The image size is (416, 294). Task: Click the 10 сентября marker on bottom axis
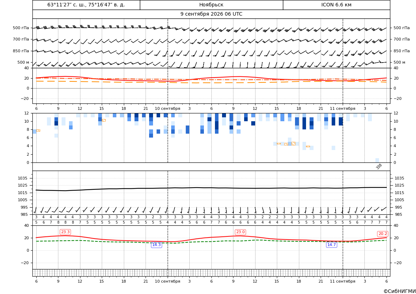click(x=167, y=281)
